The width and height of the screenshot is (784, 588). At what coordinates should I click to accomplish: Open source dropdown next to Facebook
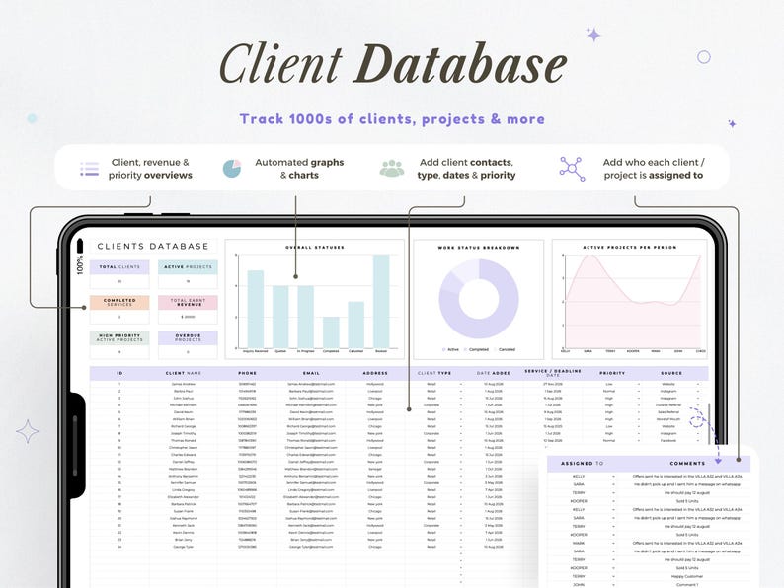coord(698,441)
